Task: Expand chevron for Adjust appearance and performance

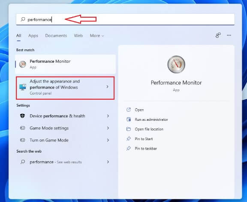Action: click(x=108, y=87)
